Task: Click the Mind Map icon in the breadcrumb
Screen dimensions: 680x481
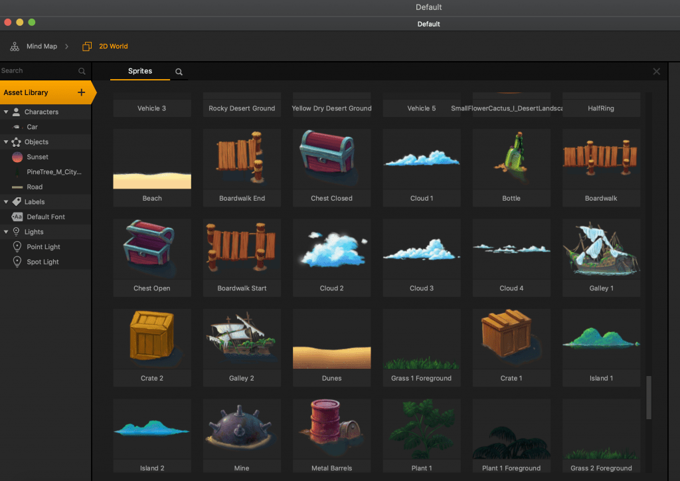Action: [15, 46]
